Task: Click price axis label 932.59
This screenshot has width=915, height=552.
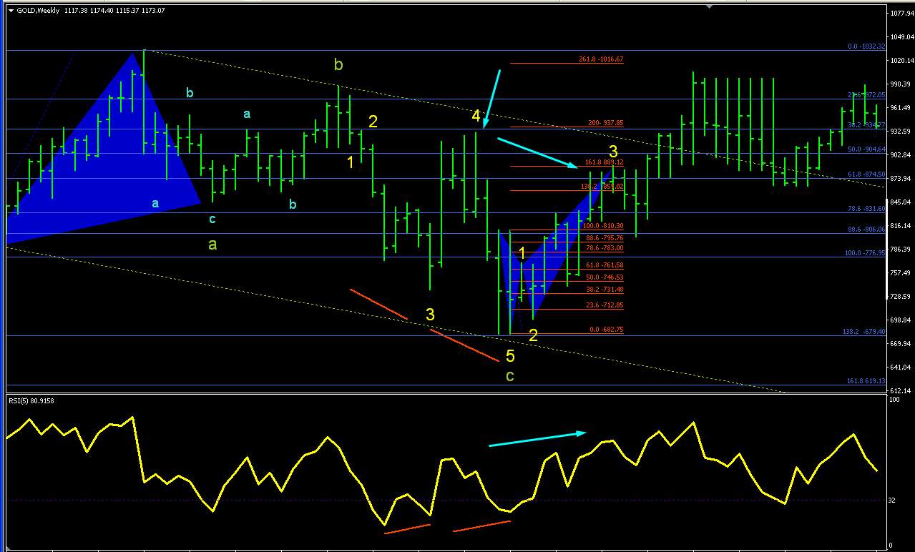Action: click(x=900, y=132)
